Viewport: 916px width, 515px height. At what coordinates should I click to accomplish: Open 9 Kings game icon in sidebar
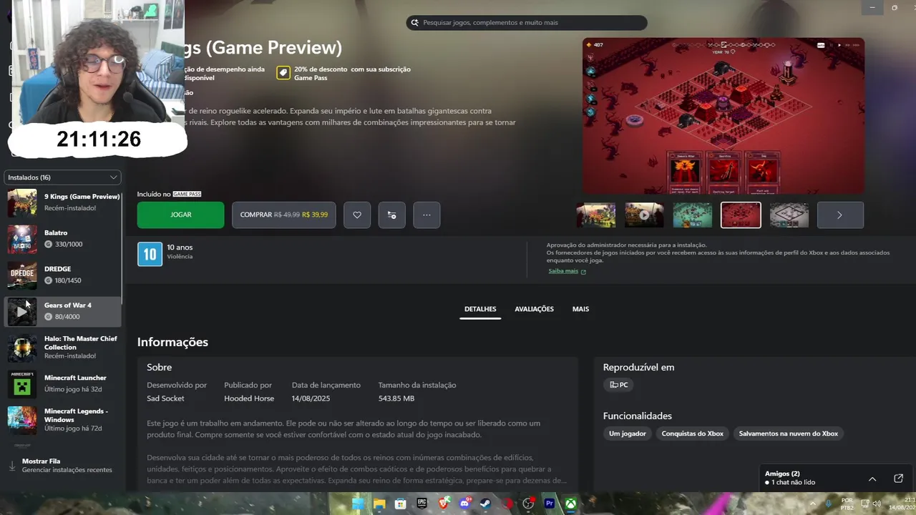21,202
